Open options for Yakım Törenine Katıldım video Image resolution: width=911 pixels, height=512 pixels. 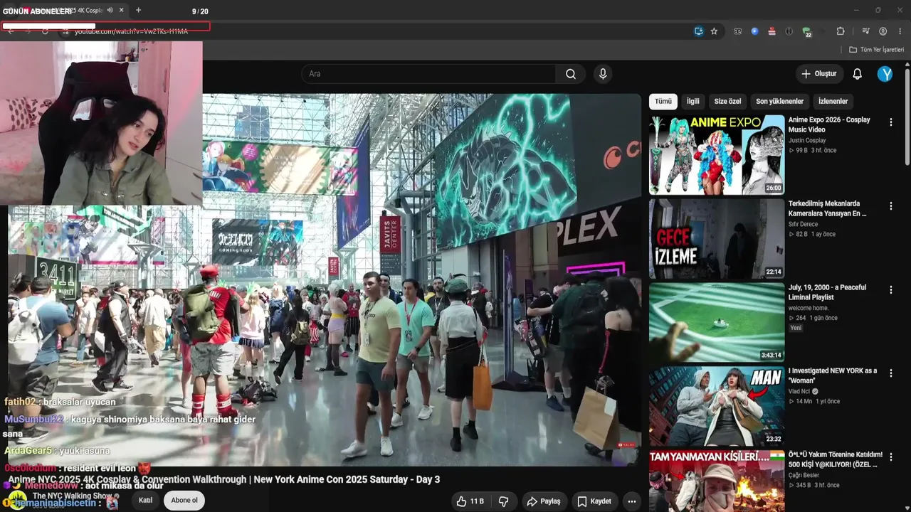890,457
